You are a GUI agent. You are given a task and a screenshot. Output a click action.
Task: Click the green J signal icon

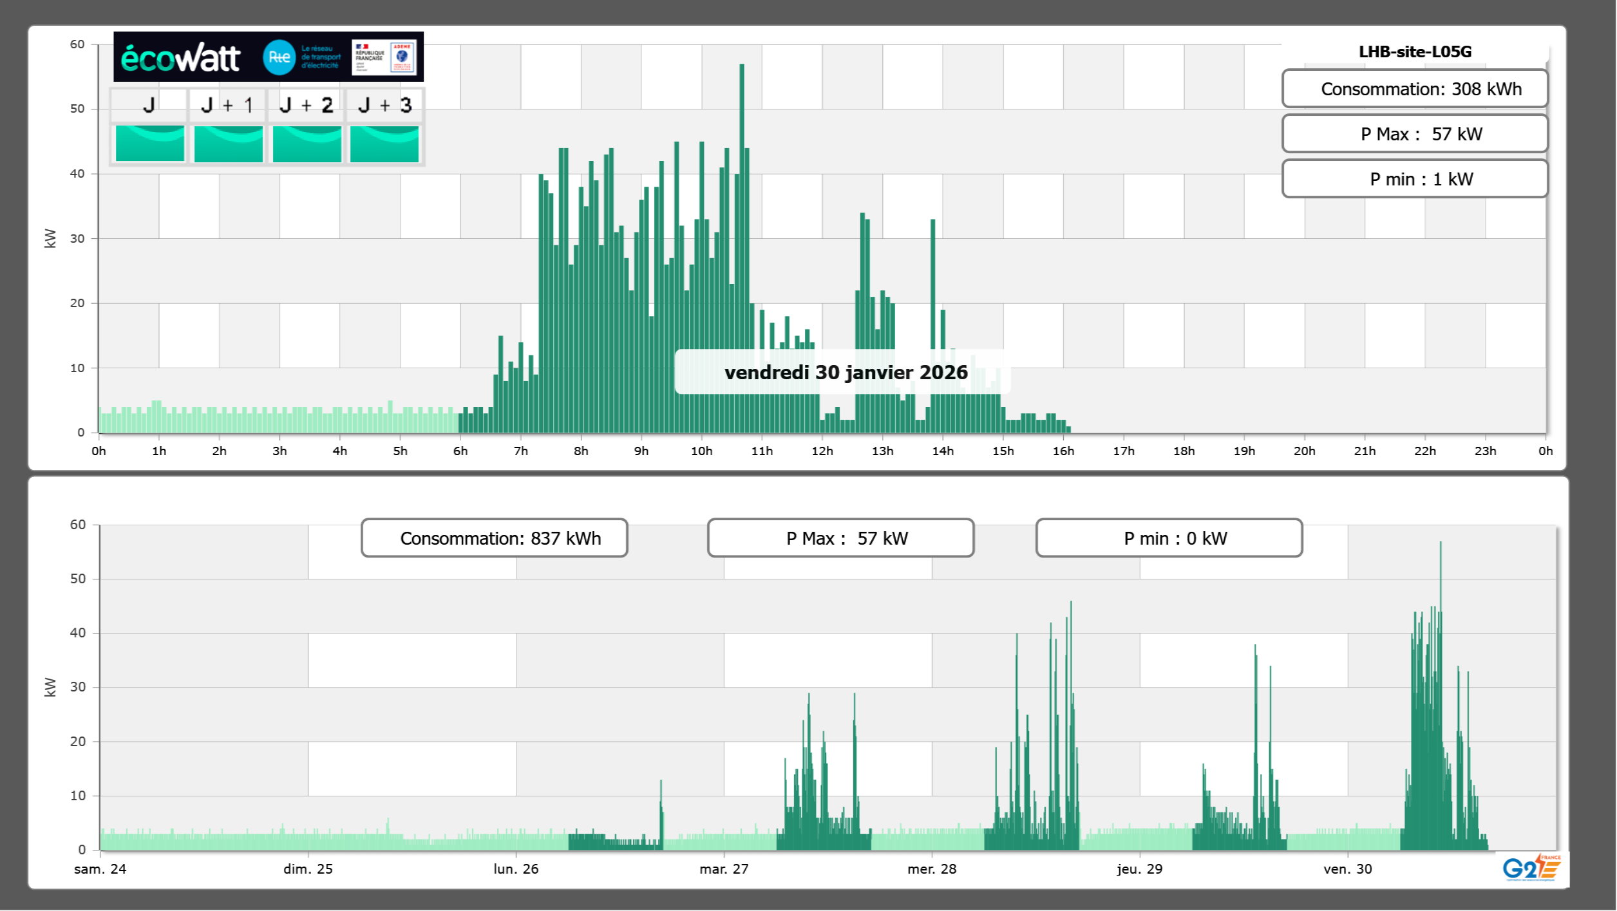(x=149, y=143)
